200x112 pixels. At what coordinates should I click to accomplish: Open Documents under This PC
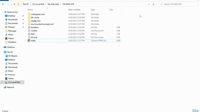click(x=13, y=63)
